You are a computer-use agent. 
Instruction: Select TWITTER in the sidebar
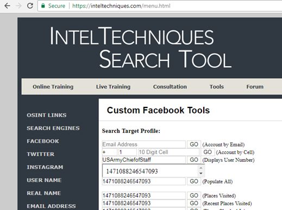coord(41,154)
